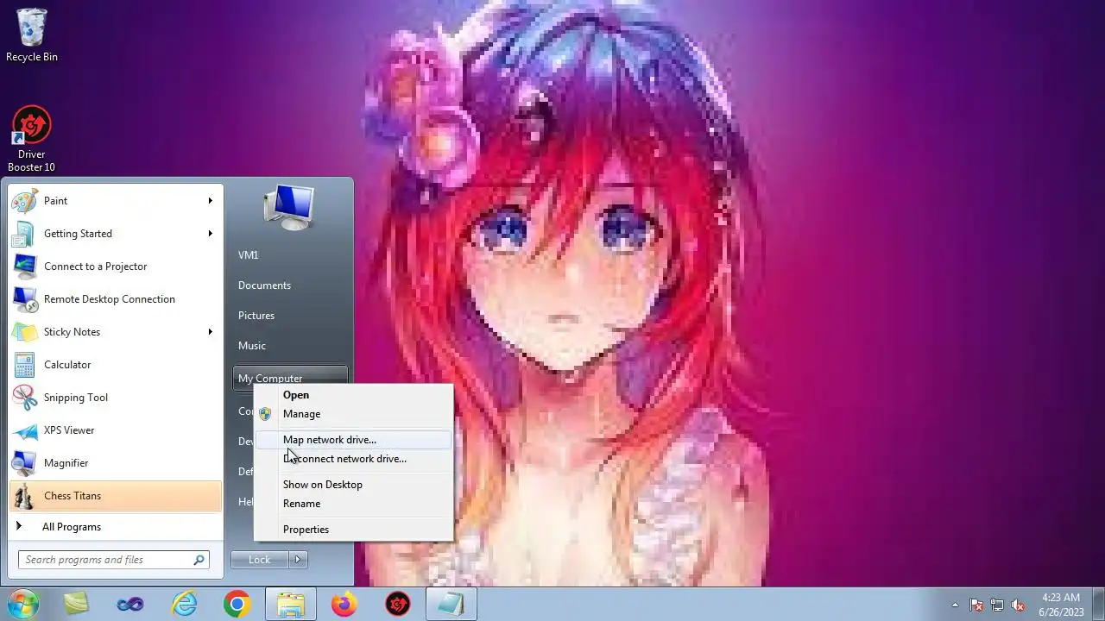Click the magnifying glass search icon

tap(199, 560)
